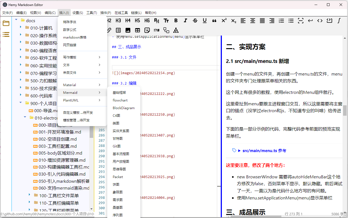Click the ordered list toolbar icon
Screen dimensions: 348x218
[x=281, y=21]
